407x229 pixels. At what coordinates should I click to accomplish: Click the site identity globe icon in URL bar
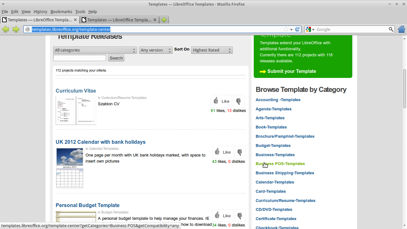point(28,29)
